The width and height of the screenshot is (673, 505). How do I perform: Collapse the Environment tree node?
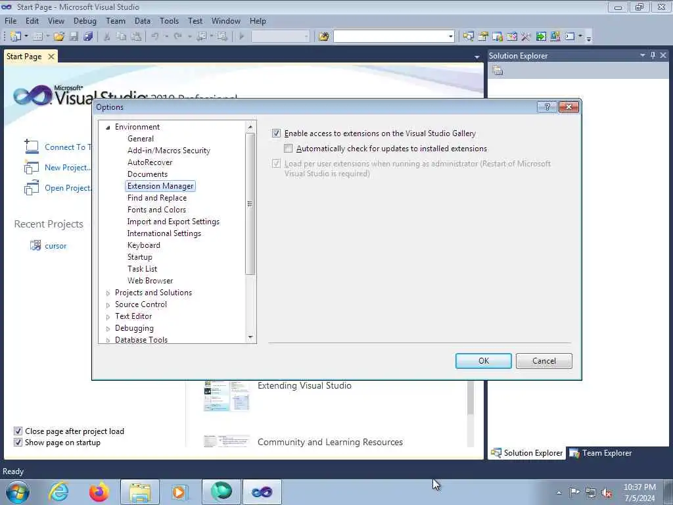coord(108,127)
